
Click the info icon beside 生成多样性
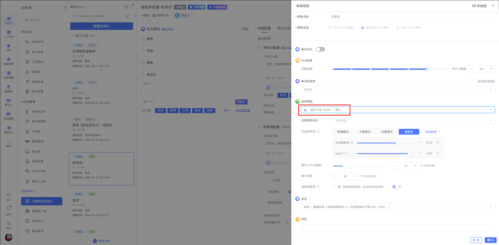[318, 131]
